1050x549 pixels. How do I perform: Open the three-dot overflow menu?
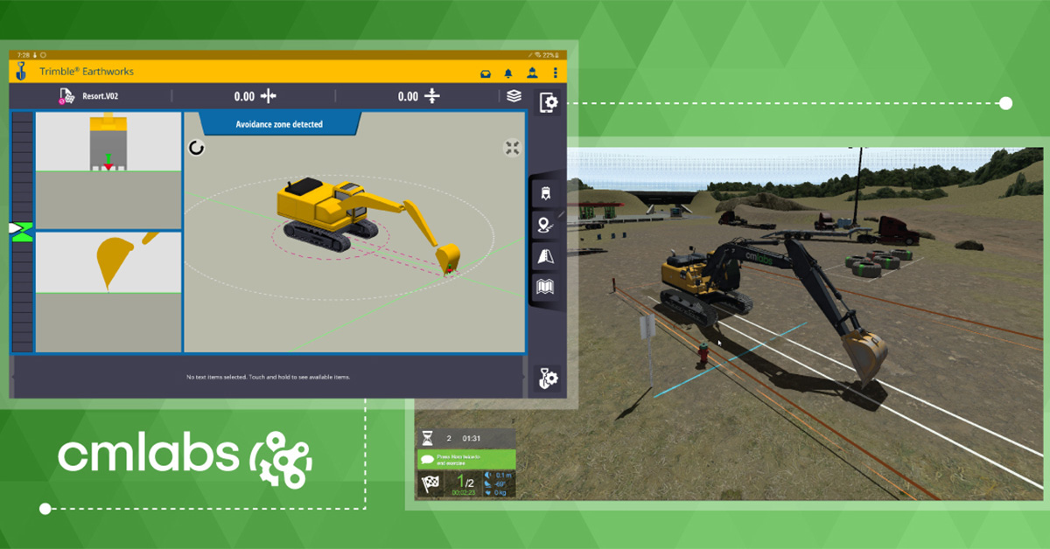[x=555, y=73]
